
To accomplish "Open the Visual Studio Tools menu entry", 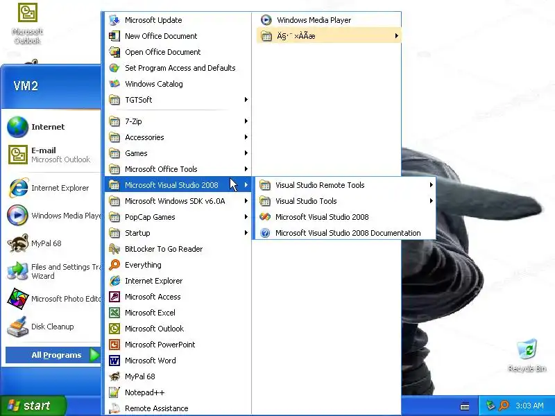I will pyautogui.click(x=345, y=201).
